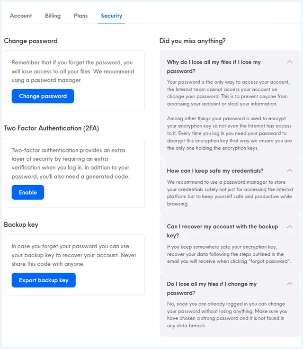The image size is (303, 349).
Task: Click the 'Two Factor Authentication (2FA)' heading
Action: coord(52,128)
